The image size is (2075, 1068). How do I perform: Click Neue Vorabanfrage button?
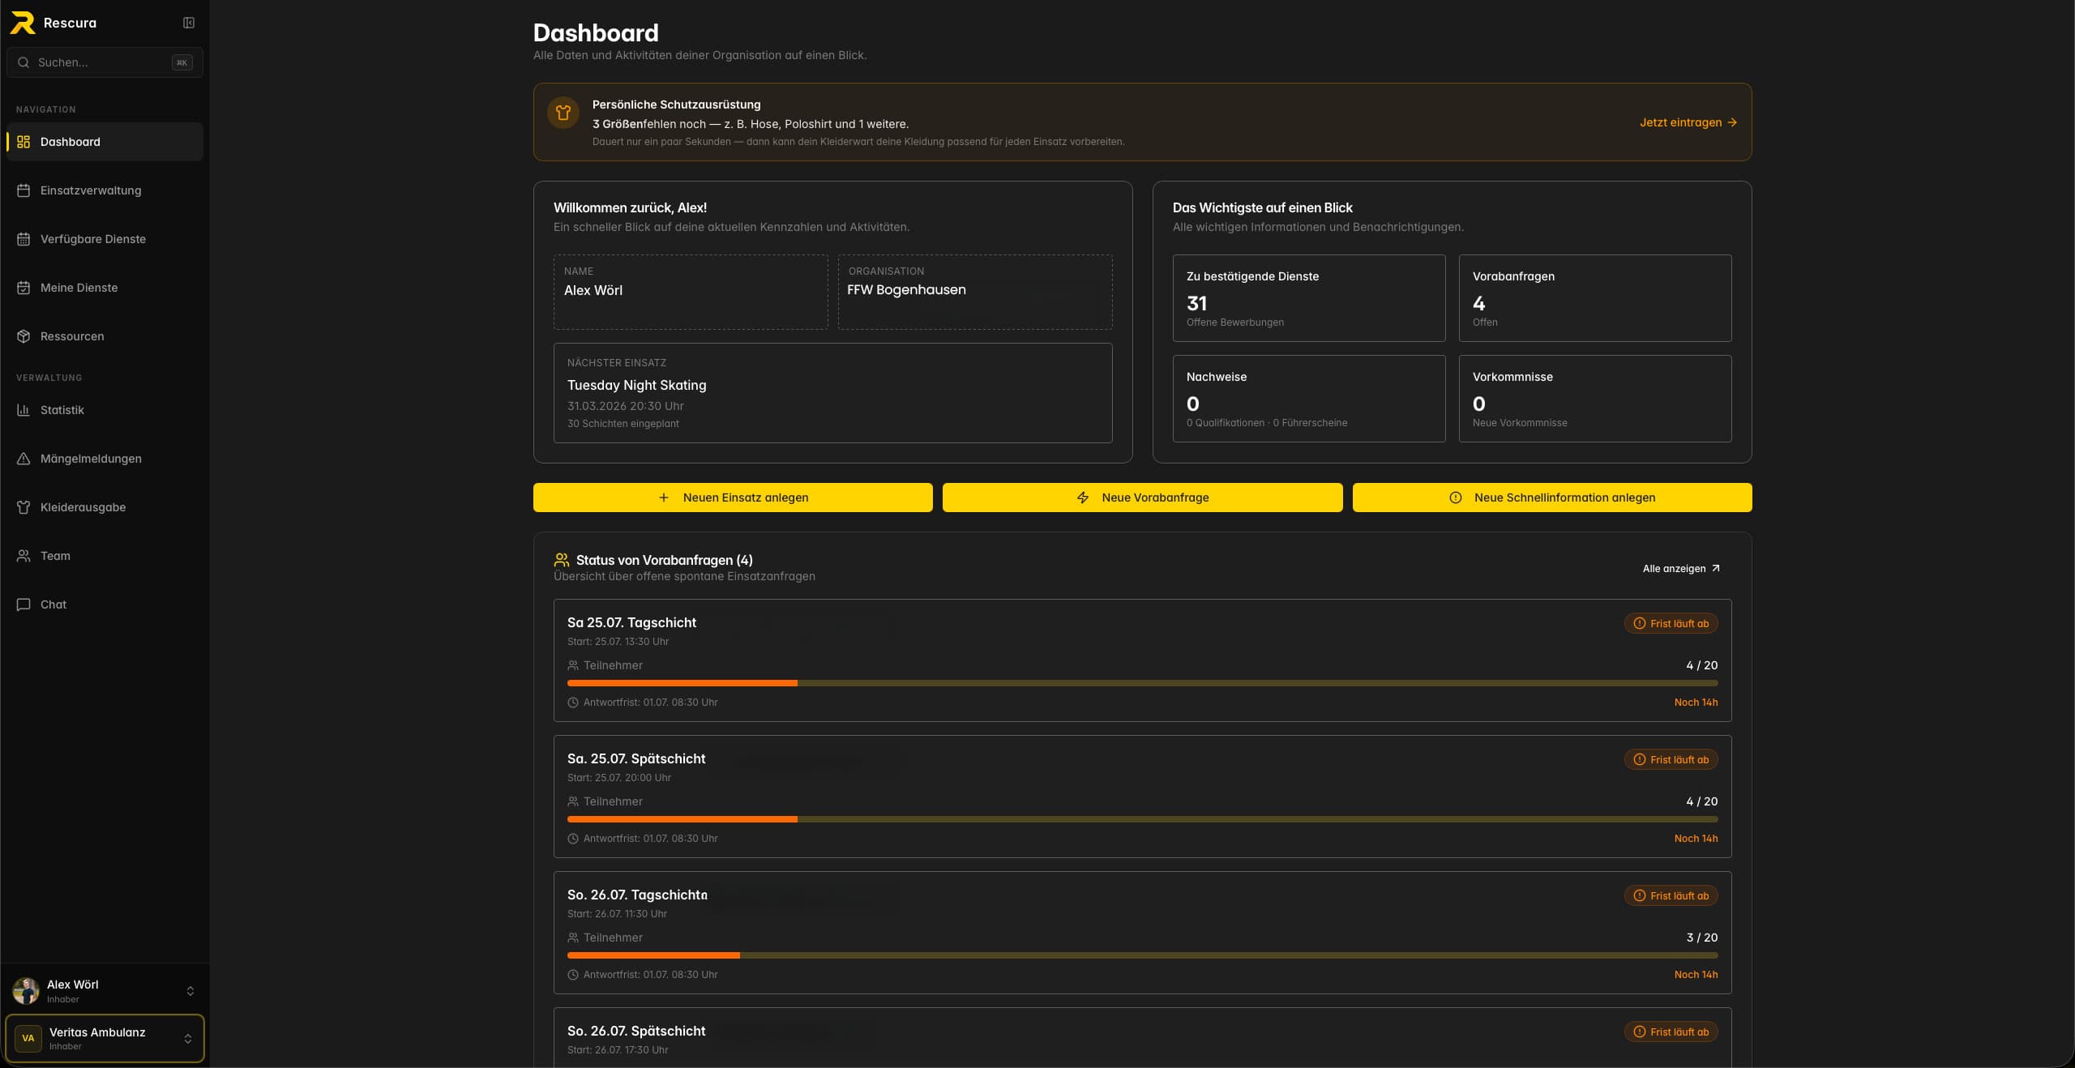[x=1142, y=498]
